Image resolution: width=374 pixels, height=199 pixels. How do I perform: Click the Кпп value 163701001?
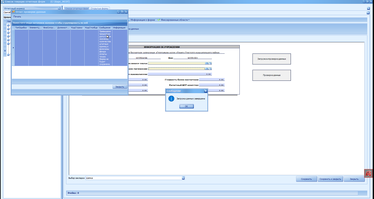click(x=192, y=58)
